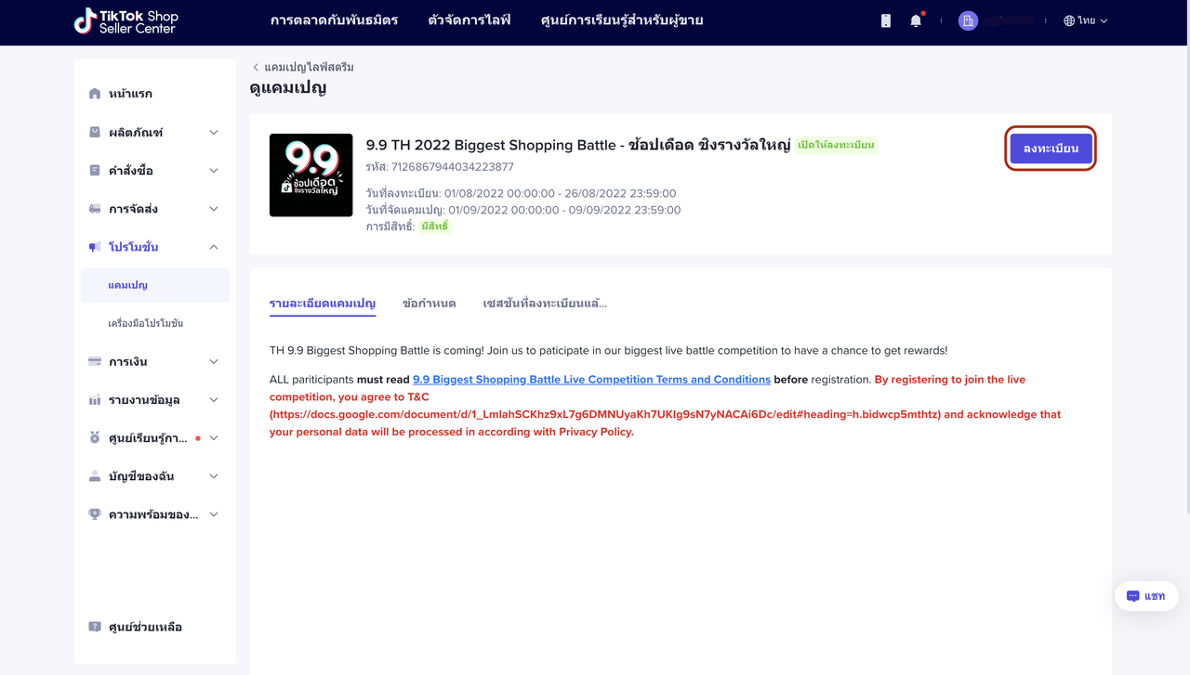Open ศูนย์ช่วยเหลือ help center
Viewport: 1190px width, 675px height.
coord(145,627)
